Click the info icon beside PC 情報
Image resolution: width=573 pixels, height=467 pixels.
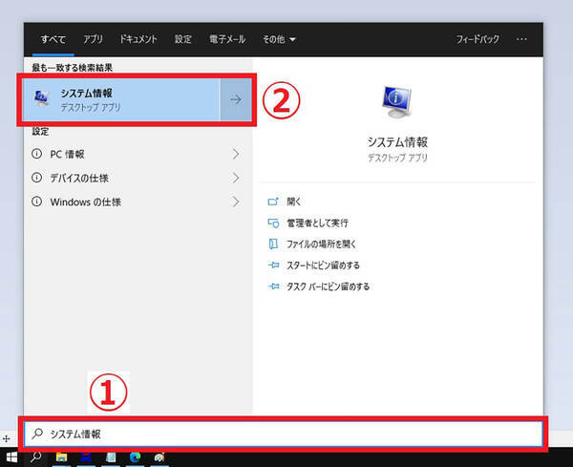[37, 154]
